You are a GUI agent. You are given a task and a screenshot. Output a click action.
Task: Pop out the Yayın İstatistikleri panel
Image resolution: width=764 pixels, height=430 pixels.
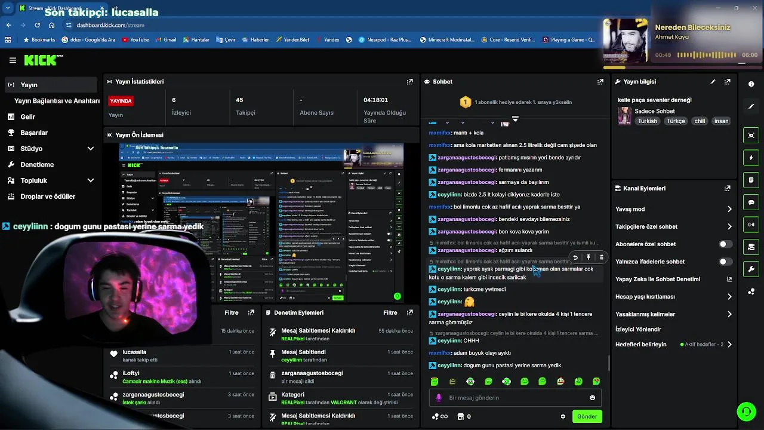409,81
